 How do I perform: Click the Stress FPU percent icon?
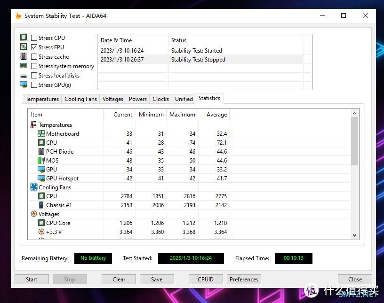point(24,47)
